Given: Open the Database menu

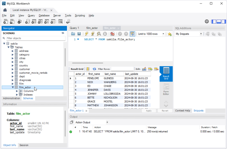Looking at the screenshot, I should [x=44, y=15].
